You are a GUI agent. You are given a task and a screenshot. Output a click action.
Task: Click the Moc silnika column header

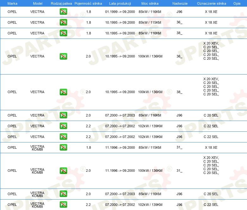[x=150, y=3]
